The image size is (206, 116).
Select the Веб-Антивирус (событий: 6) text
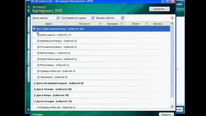click(55, 53)
